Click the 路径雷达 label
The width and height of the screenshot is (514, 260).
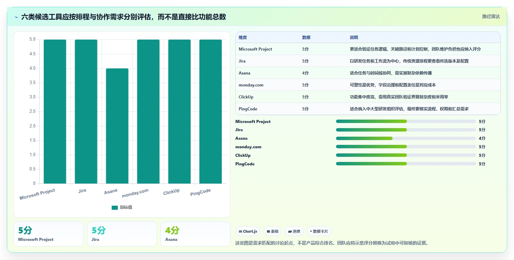click(x=491, y=16)
